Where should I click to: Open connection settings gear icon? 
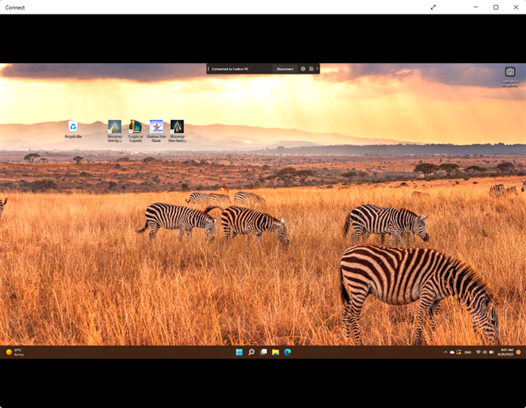click(x=303, y=69)
